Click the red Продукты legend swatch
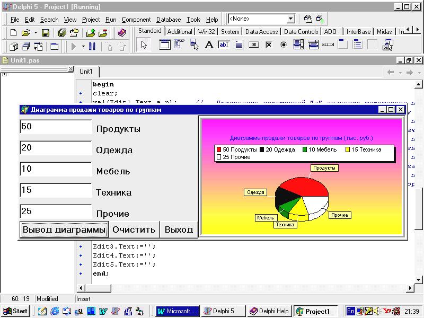The width and height of the screenshot is (424, 318). coord(219,149)
